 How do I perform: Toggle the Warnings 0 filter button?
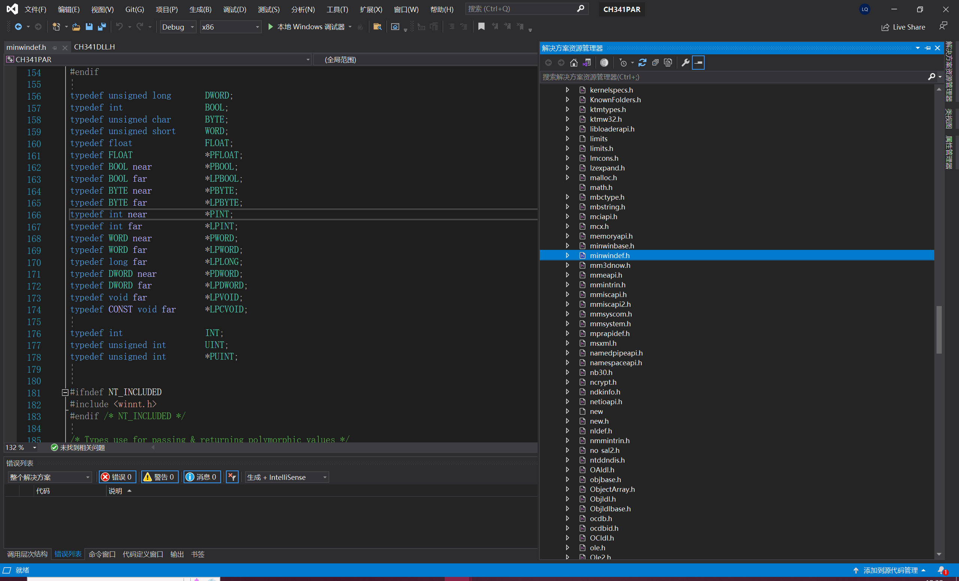[160, 477]
